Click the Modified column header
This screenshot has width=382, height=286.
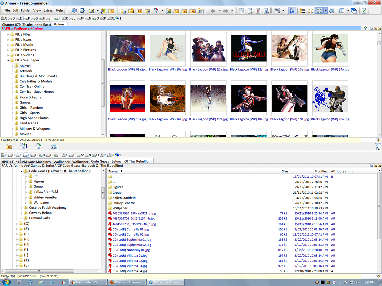coord(321,171)
